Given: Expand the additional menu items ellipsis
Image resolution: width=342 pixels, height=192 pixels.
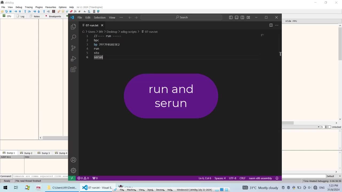Looking at the screenshot, I should pyautogui.click(x=121, y=17).
